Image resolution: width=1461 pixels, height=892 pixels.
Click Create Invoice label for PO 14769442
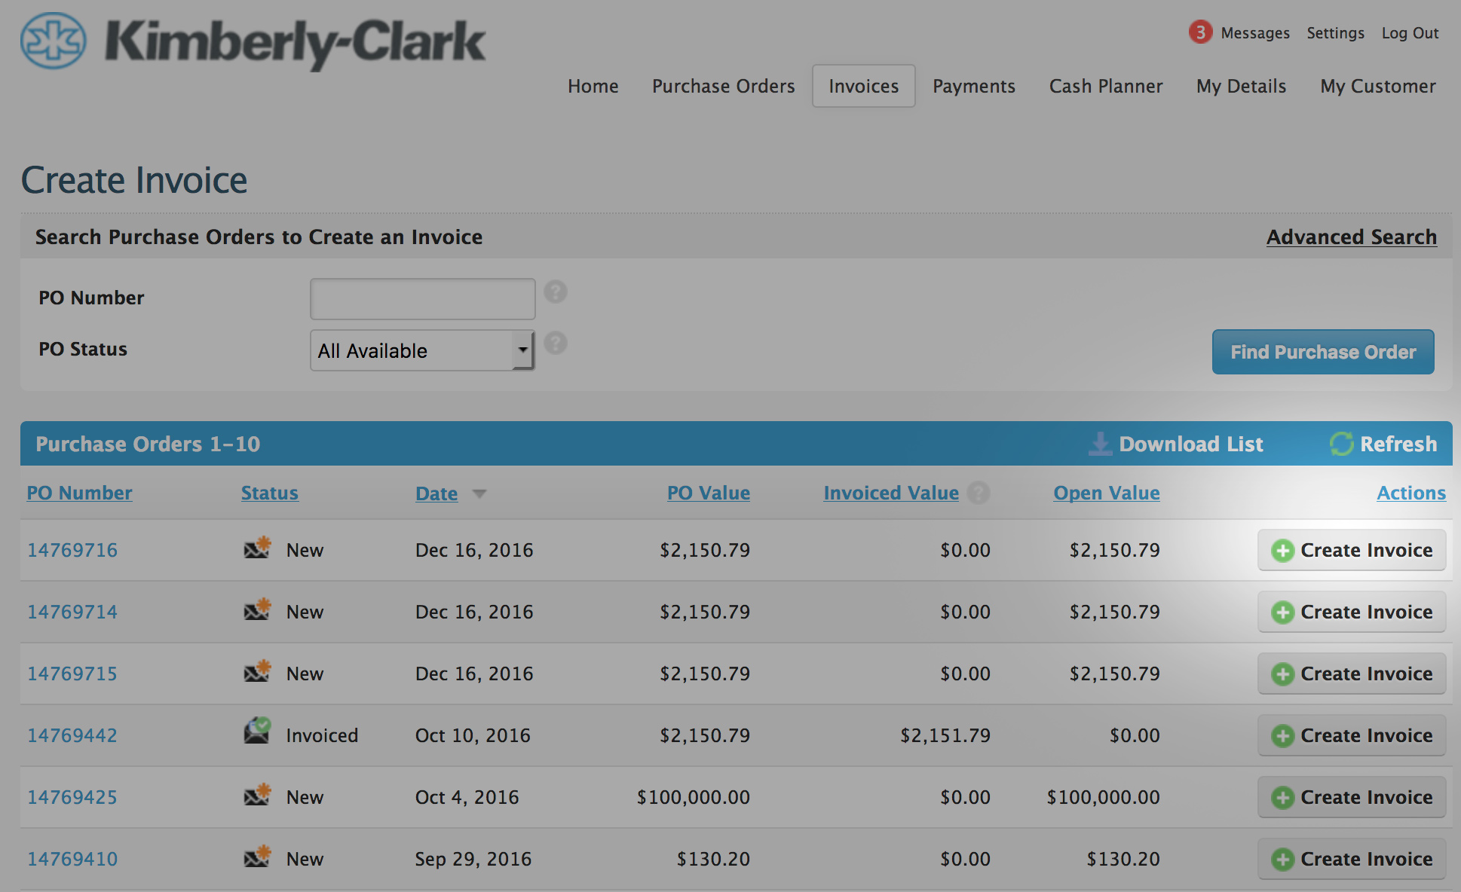1367,736
